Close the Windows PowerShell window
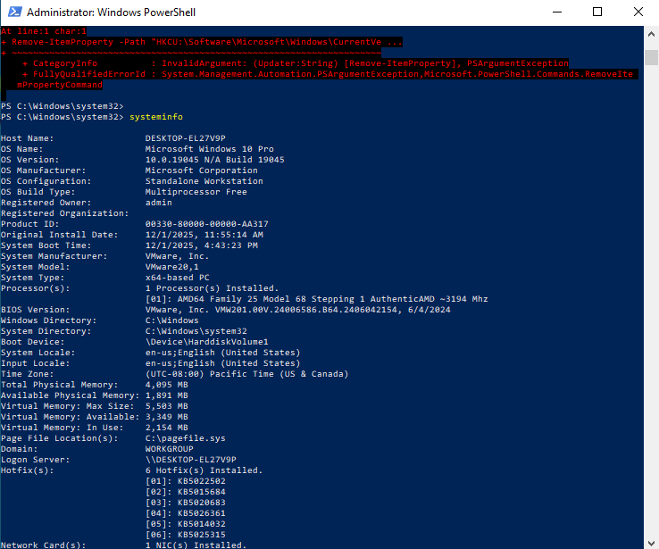 (x=638, y=12)
